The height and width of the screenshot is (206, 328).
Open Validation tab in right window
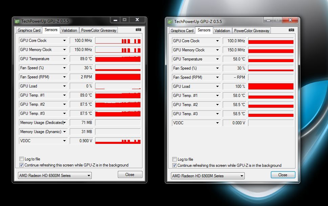(x=222, y=31)
